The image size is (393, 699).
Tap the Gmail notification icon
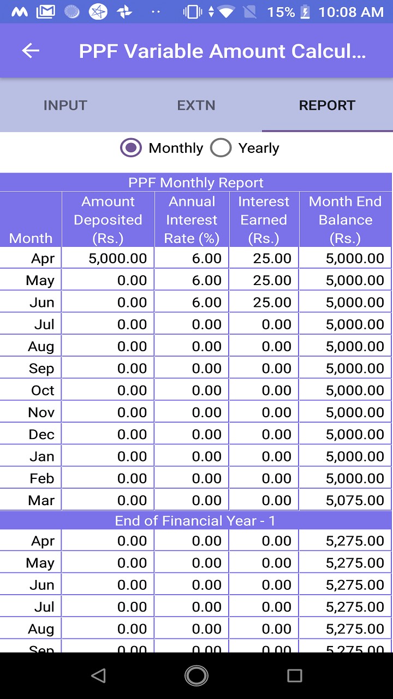(45, 11)
